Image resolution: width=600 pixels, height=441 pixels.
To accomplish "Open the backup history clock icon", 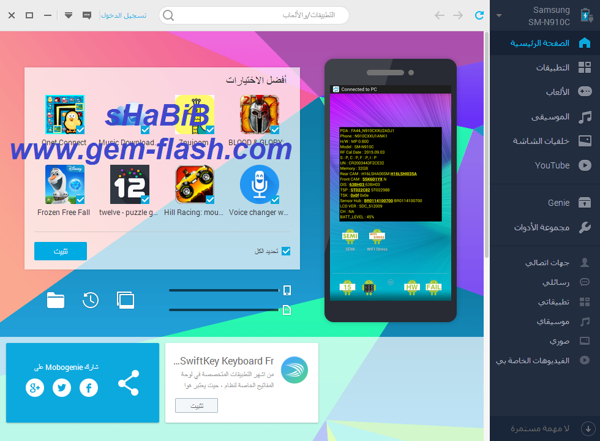I will pos(91,300).
